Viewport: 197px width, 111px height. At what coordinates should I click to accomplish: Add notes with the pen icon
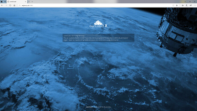[187, 5]
